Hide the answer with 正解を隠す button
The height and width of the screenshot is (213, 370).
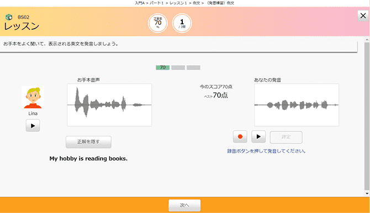(x=88, y=142)
